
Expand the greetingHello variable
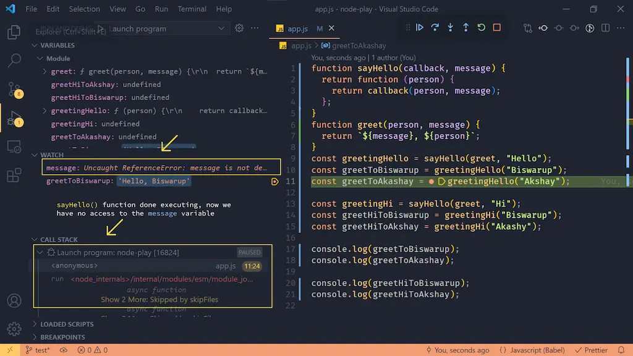(x=45, y=111)
